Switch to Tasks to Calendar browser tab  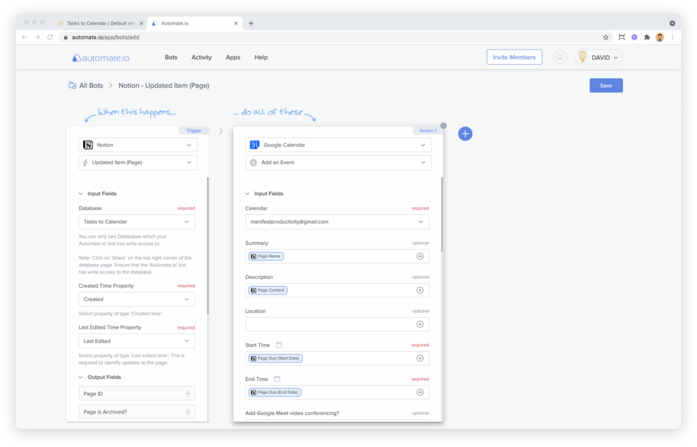tap(100, 23)
